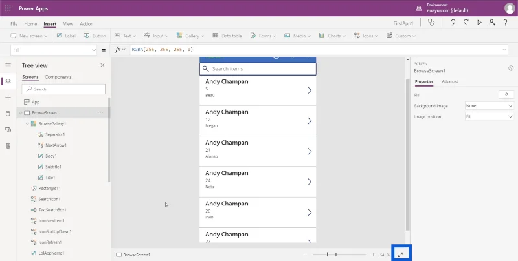This screenshot has width=518, height=261.
Task: Open the Background image None dropdown
Action: tap(490, 106)
